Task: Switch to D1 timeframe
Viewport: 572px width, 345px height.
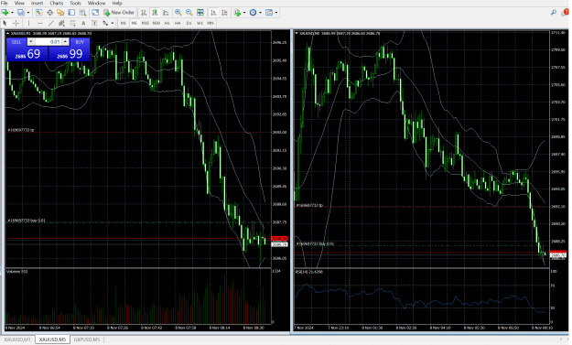Action: [189, 23]
